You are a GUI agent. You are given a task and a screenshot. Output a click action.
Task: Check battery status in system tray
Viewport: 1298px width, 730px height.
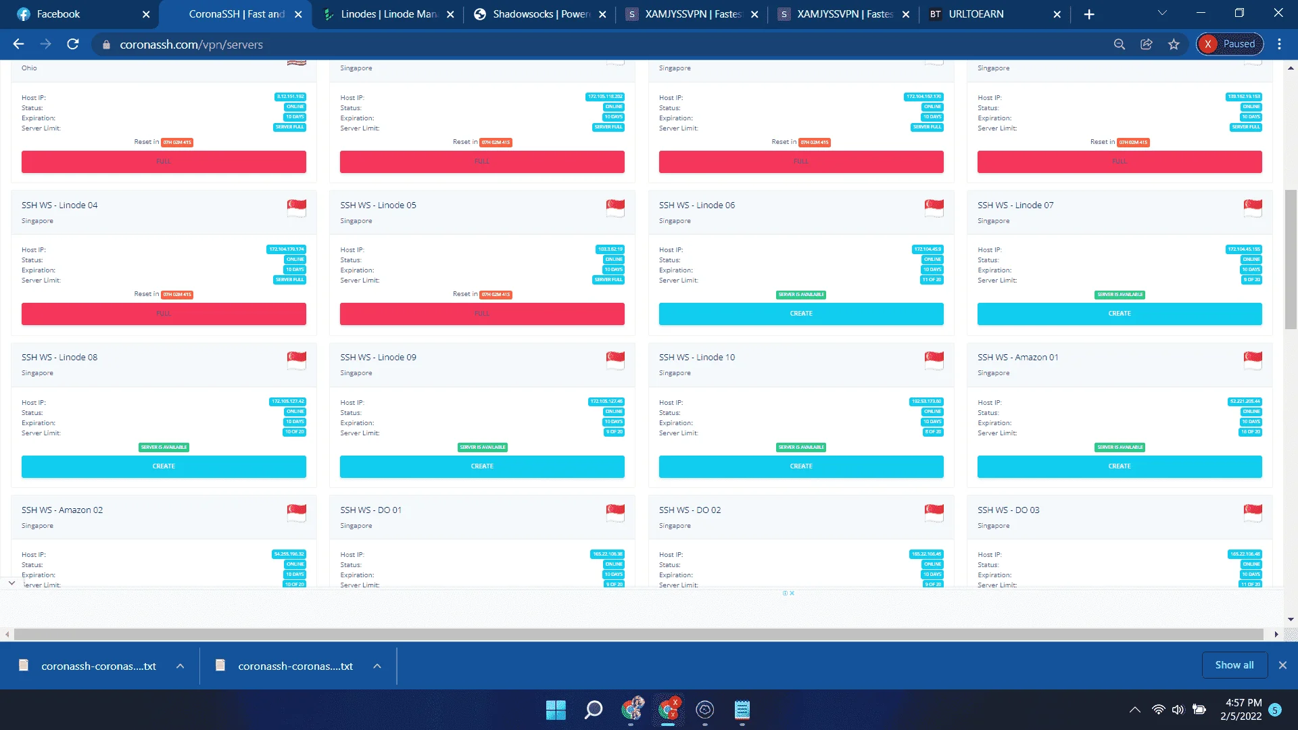point(1199,710)
